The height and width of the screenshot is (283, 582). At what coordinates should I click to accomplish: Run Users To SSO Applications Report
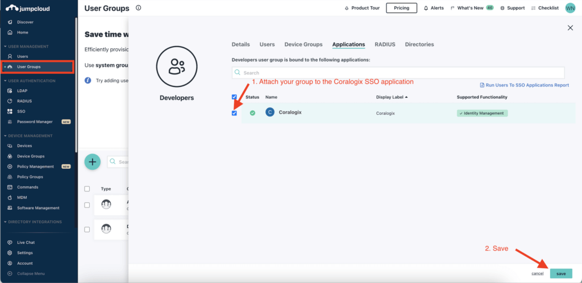pyautogui.click(x=525, y=85)
